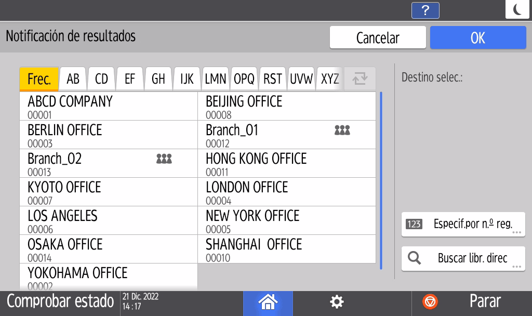
Task: Select ABCD COMPANY destination
Action: [x=109, y=107]
